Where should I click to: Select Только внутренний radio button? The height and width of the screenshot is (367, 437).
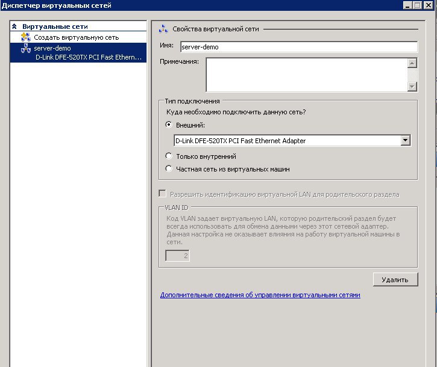(169, 156)
